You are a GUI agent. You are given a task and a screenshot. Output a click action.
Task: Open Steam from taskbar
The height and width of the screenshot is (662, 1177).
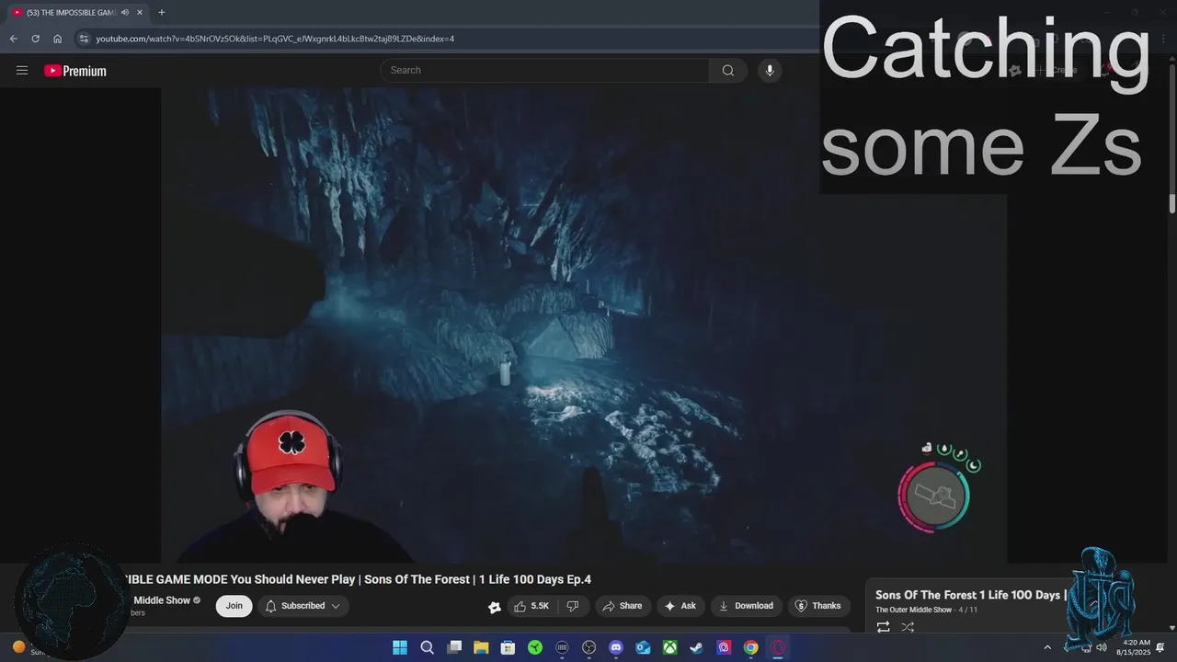coord(697,647)
